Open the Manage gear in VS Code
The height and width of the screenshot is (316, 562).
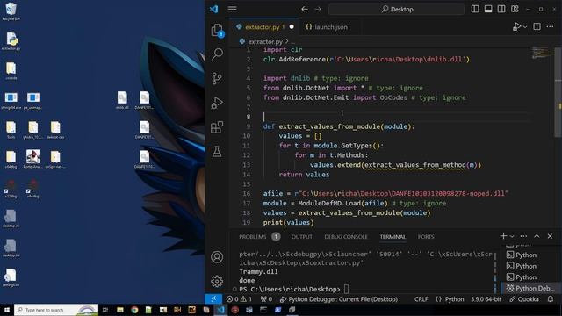point(217,281)
